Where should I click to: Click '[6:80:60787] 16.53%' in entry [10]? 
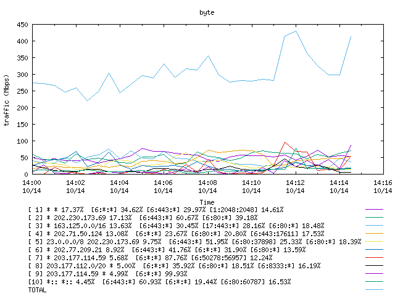(256, 282)
